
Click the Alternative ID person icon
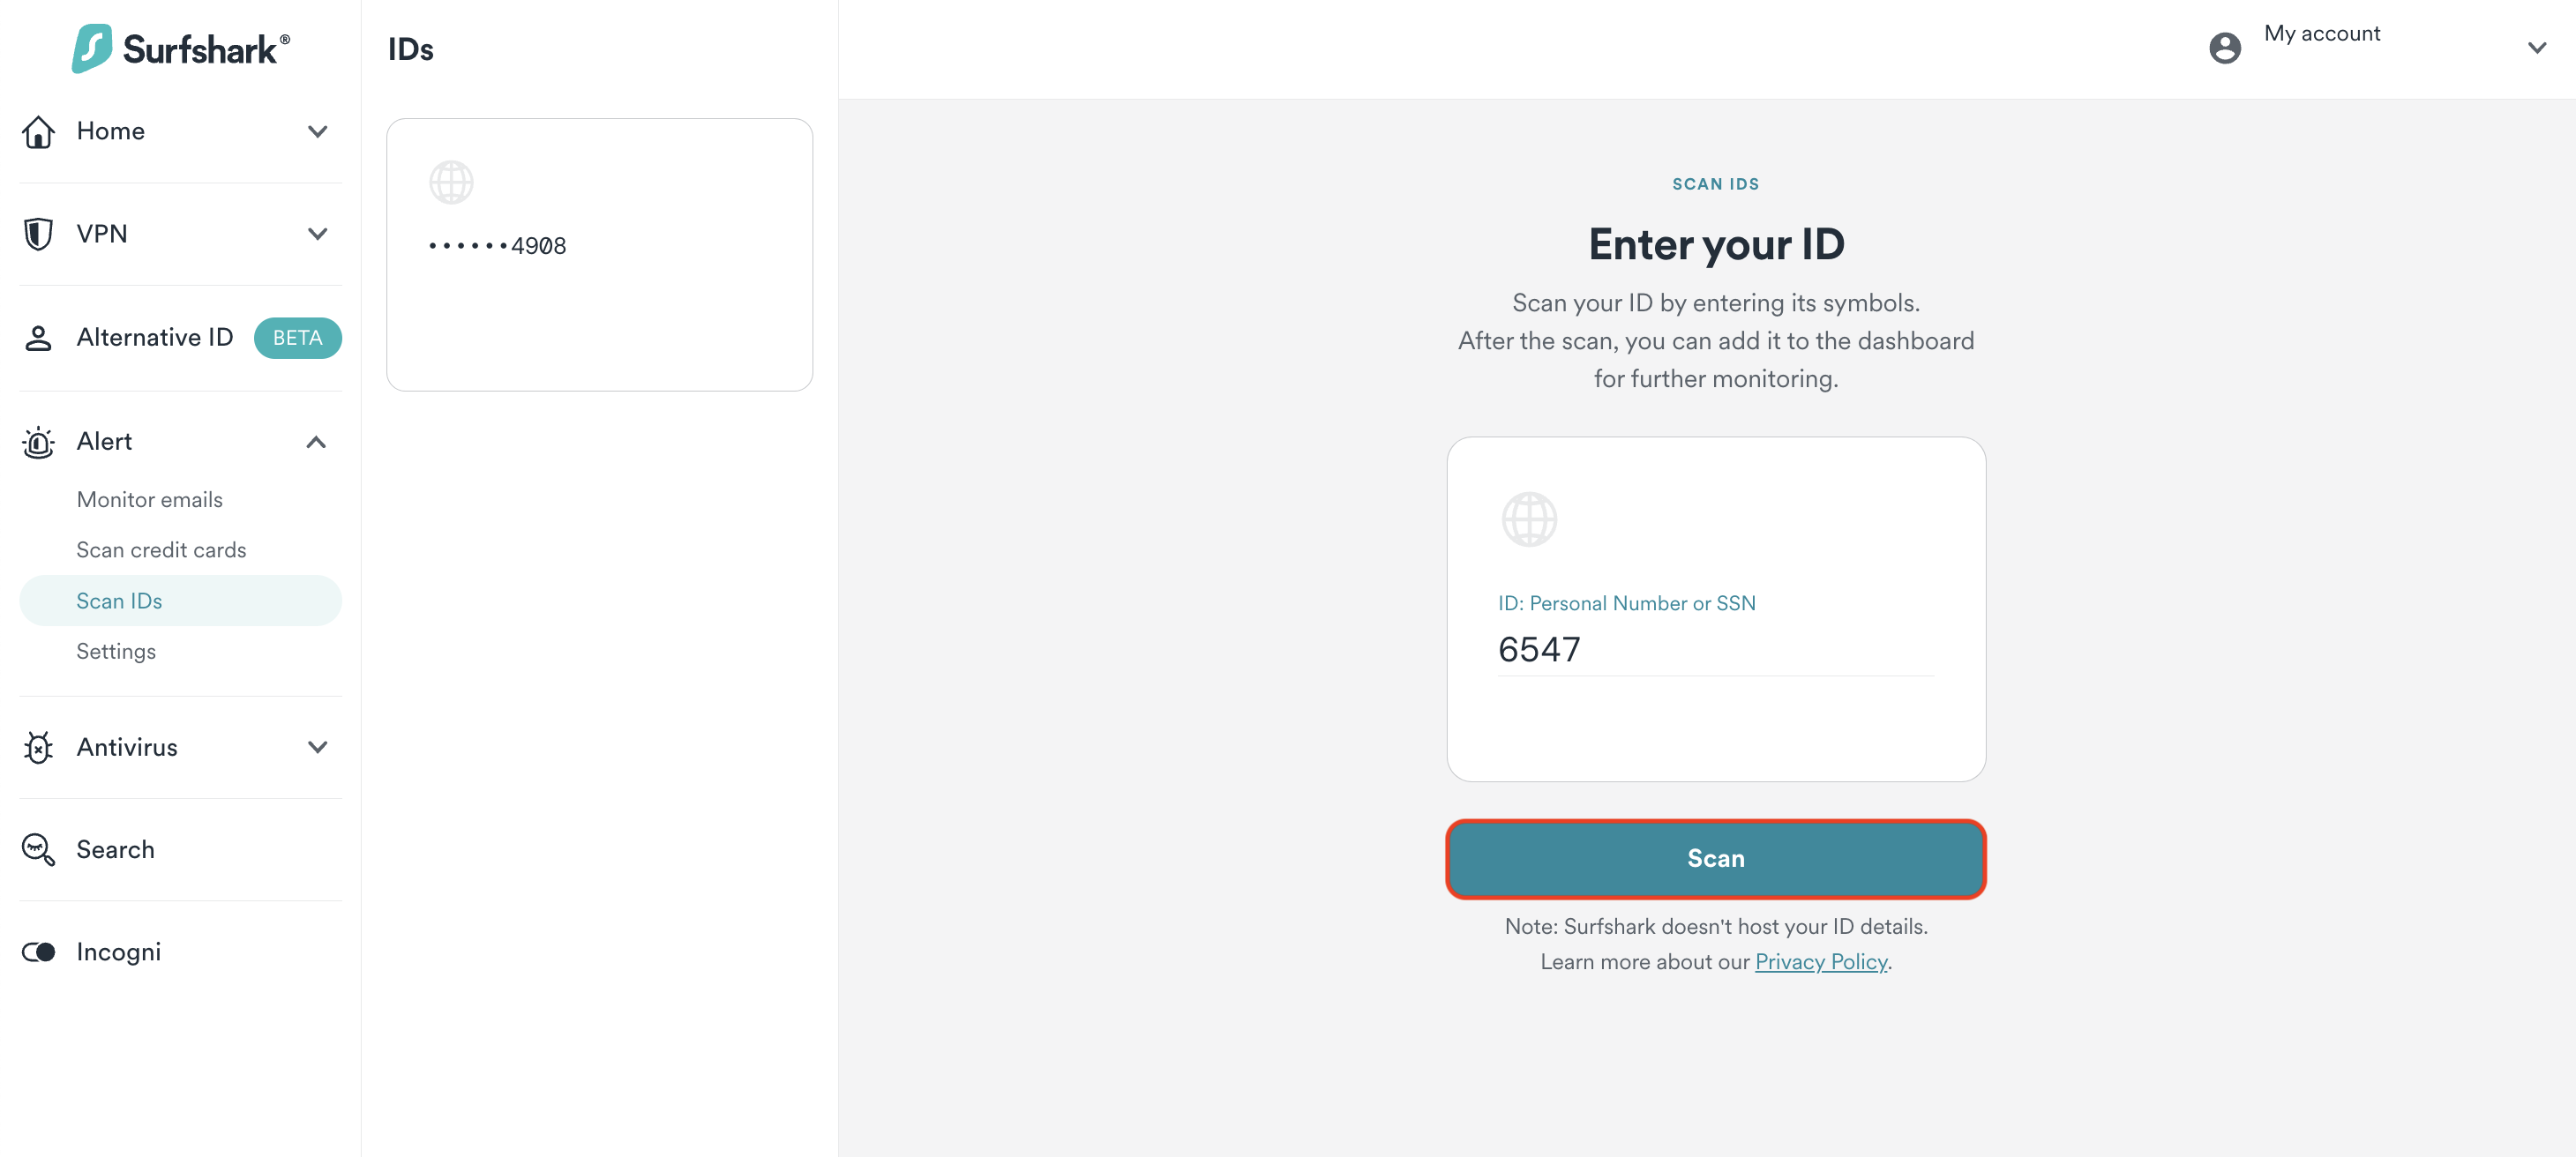(39, 338)
